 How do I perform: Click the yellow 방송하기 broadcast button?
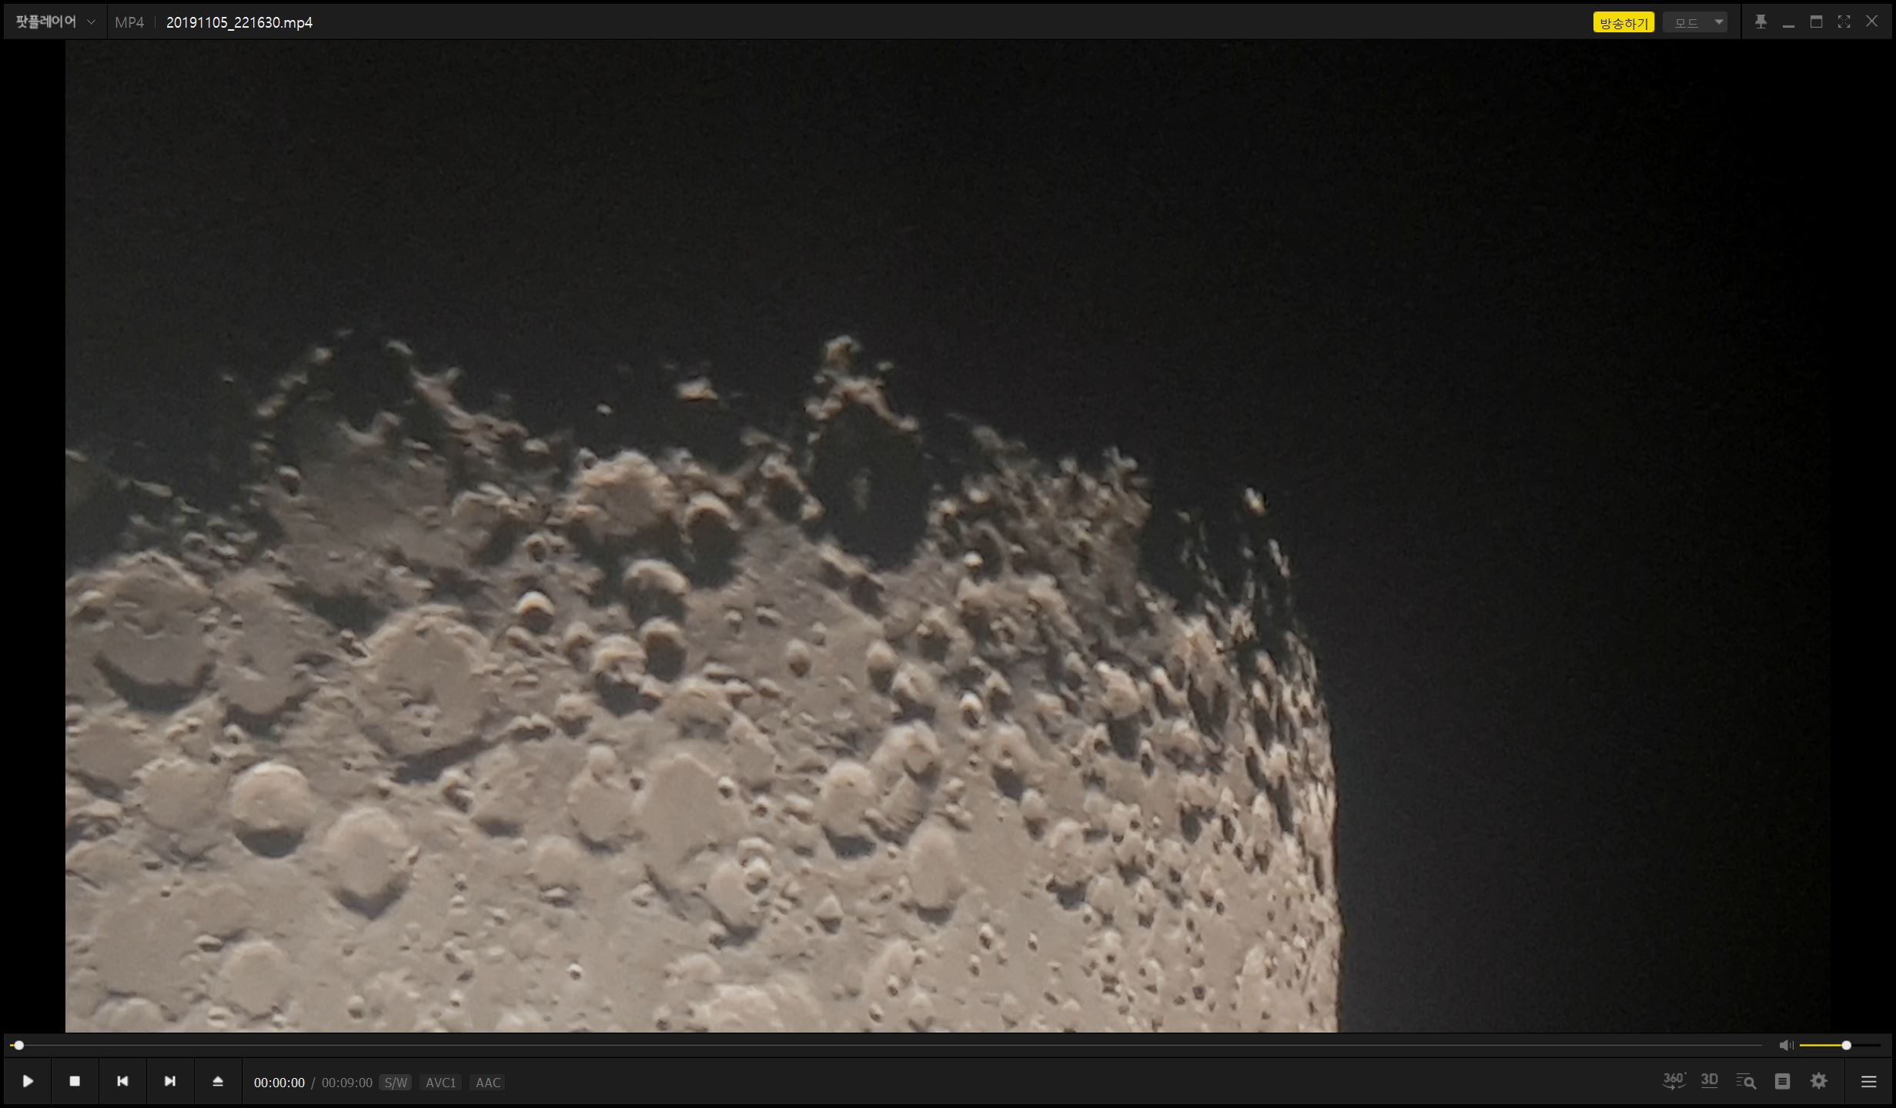tap(1623, 23)
